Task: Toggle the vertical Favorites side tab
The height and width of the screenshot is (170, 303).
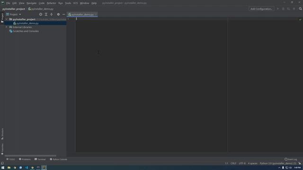Action: point(2,149)
